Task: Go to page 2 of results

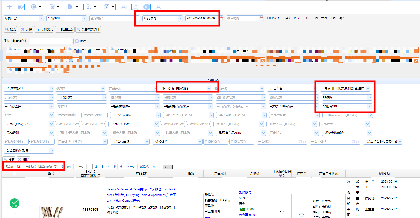Action: 96,167
